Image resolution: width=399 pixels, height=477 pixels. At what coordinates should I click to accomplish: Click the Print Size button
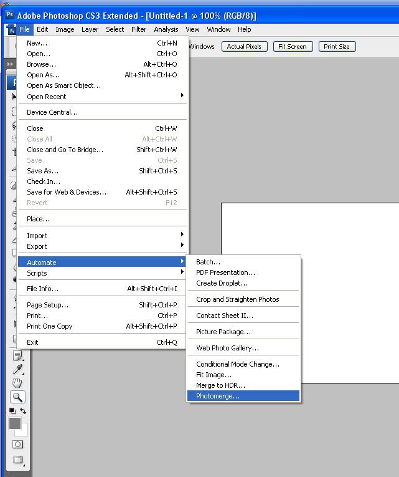click(x=337, y=47)
